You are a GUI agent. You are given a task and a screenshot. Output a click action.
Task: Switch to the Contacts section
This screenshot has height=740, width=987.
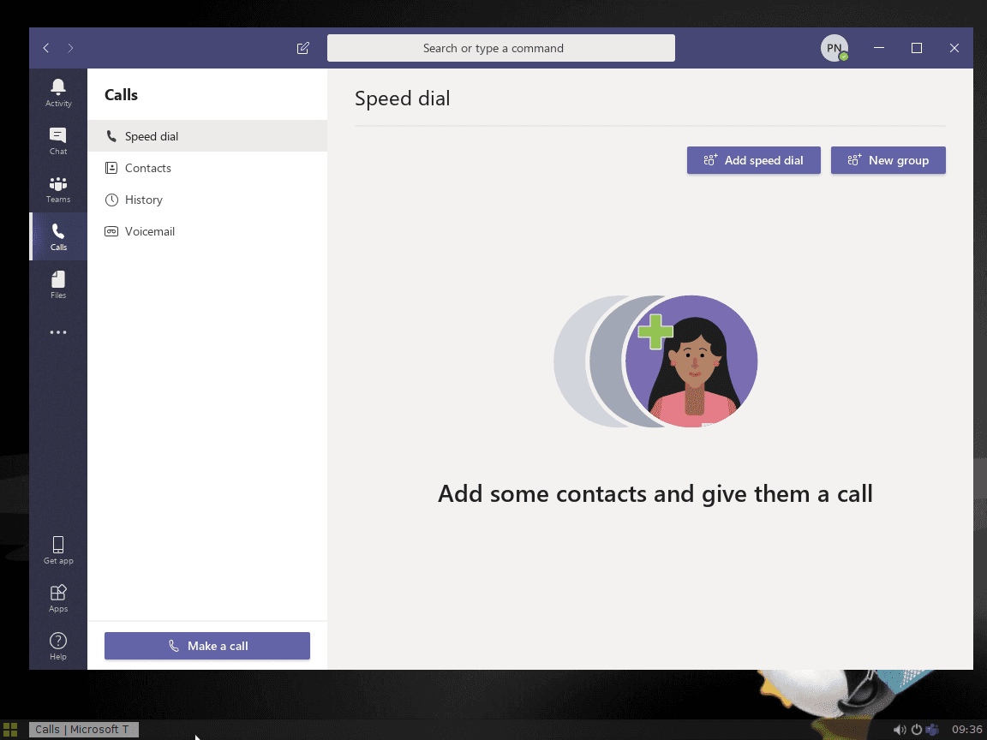(x=147, y=168)
